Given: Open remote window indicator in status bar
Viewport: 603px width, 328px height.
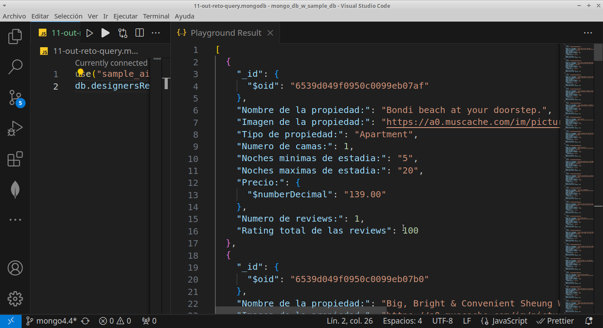Looking at the screenshot, I should click(10, 321).
